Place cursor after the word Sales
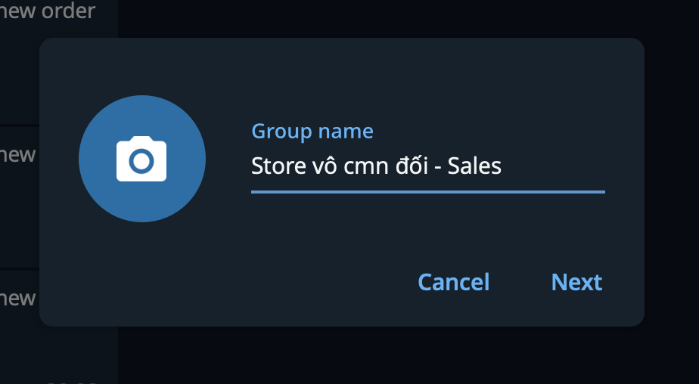 502,166
